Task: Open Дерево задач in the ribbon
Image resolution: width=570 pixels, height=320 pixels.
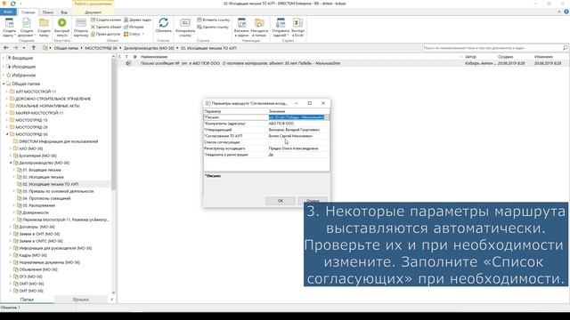Action: point(137,20)
